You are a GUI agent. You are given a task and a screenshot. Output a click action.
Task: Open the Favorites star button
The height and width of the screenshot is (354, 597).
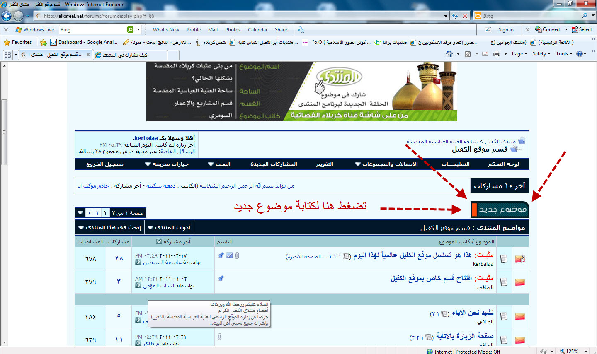tap(18, 42)
